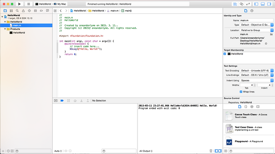Screen dimensions: 275x154
Task: Open the Report navigator
Action: coord(47,11)
